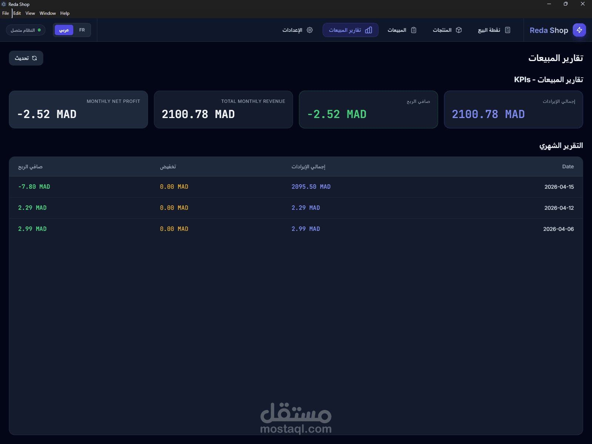The image size is (592, 444).
Task: Click the sales clipboard icon in the المبيعات tab
Action: click(x=414, y=30)
